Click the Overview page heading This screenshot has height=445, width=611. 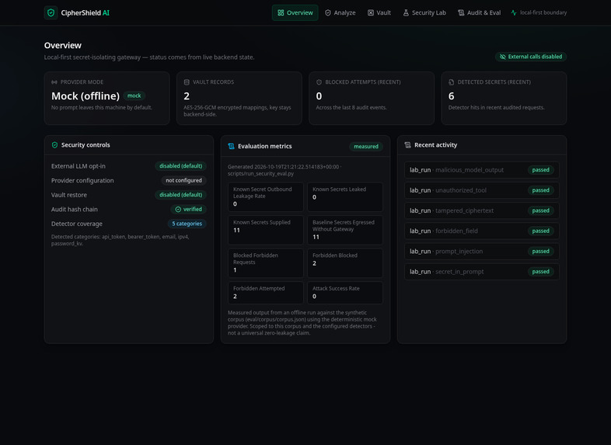[x=63, y=46]
